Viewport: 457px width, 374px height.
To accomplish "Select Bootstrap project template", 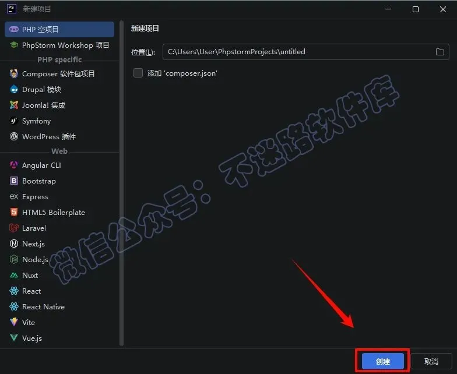I will coord(59,181).
